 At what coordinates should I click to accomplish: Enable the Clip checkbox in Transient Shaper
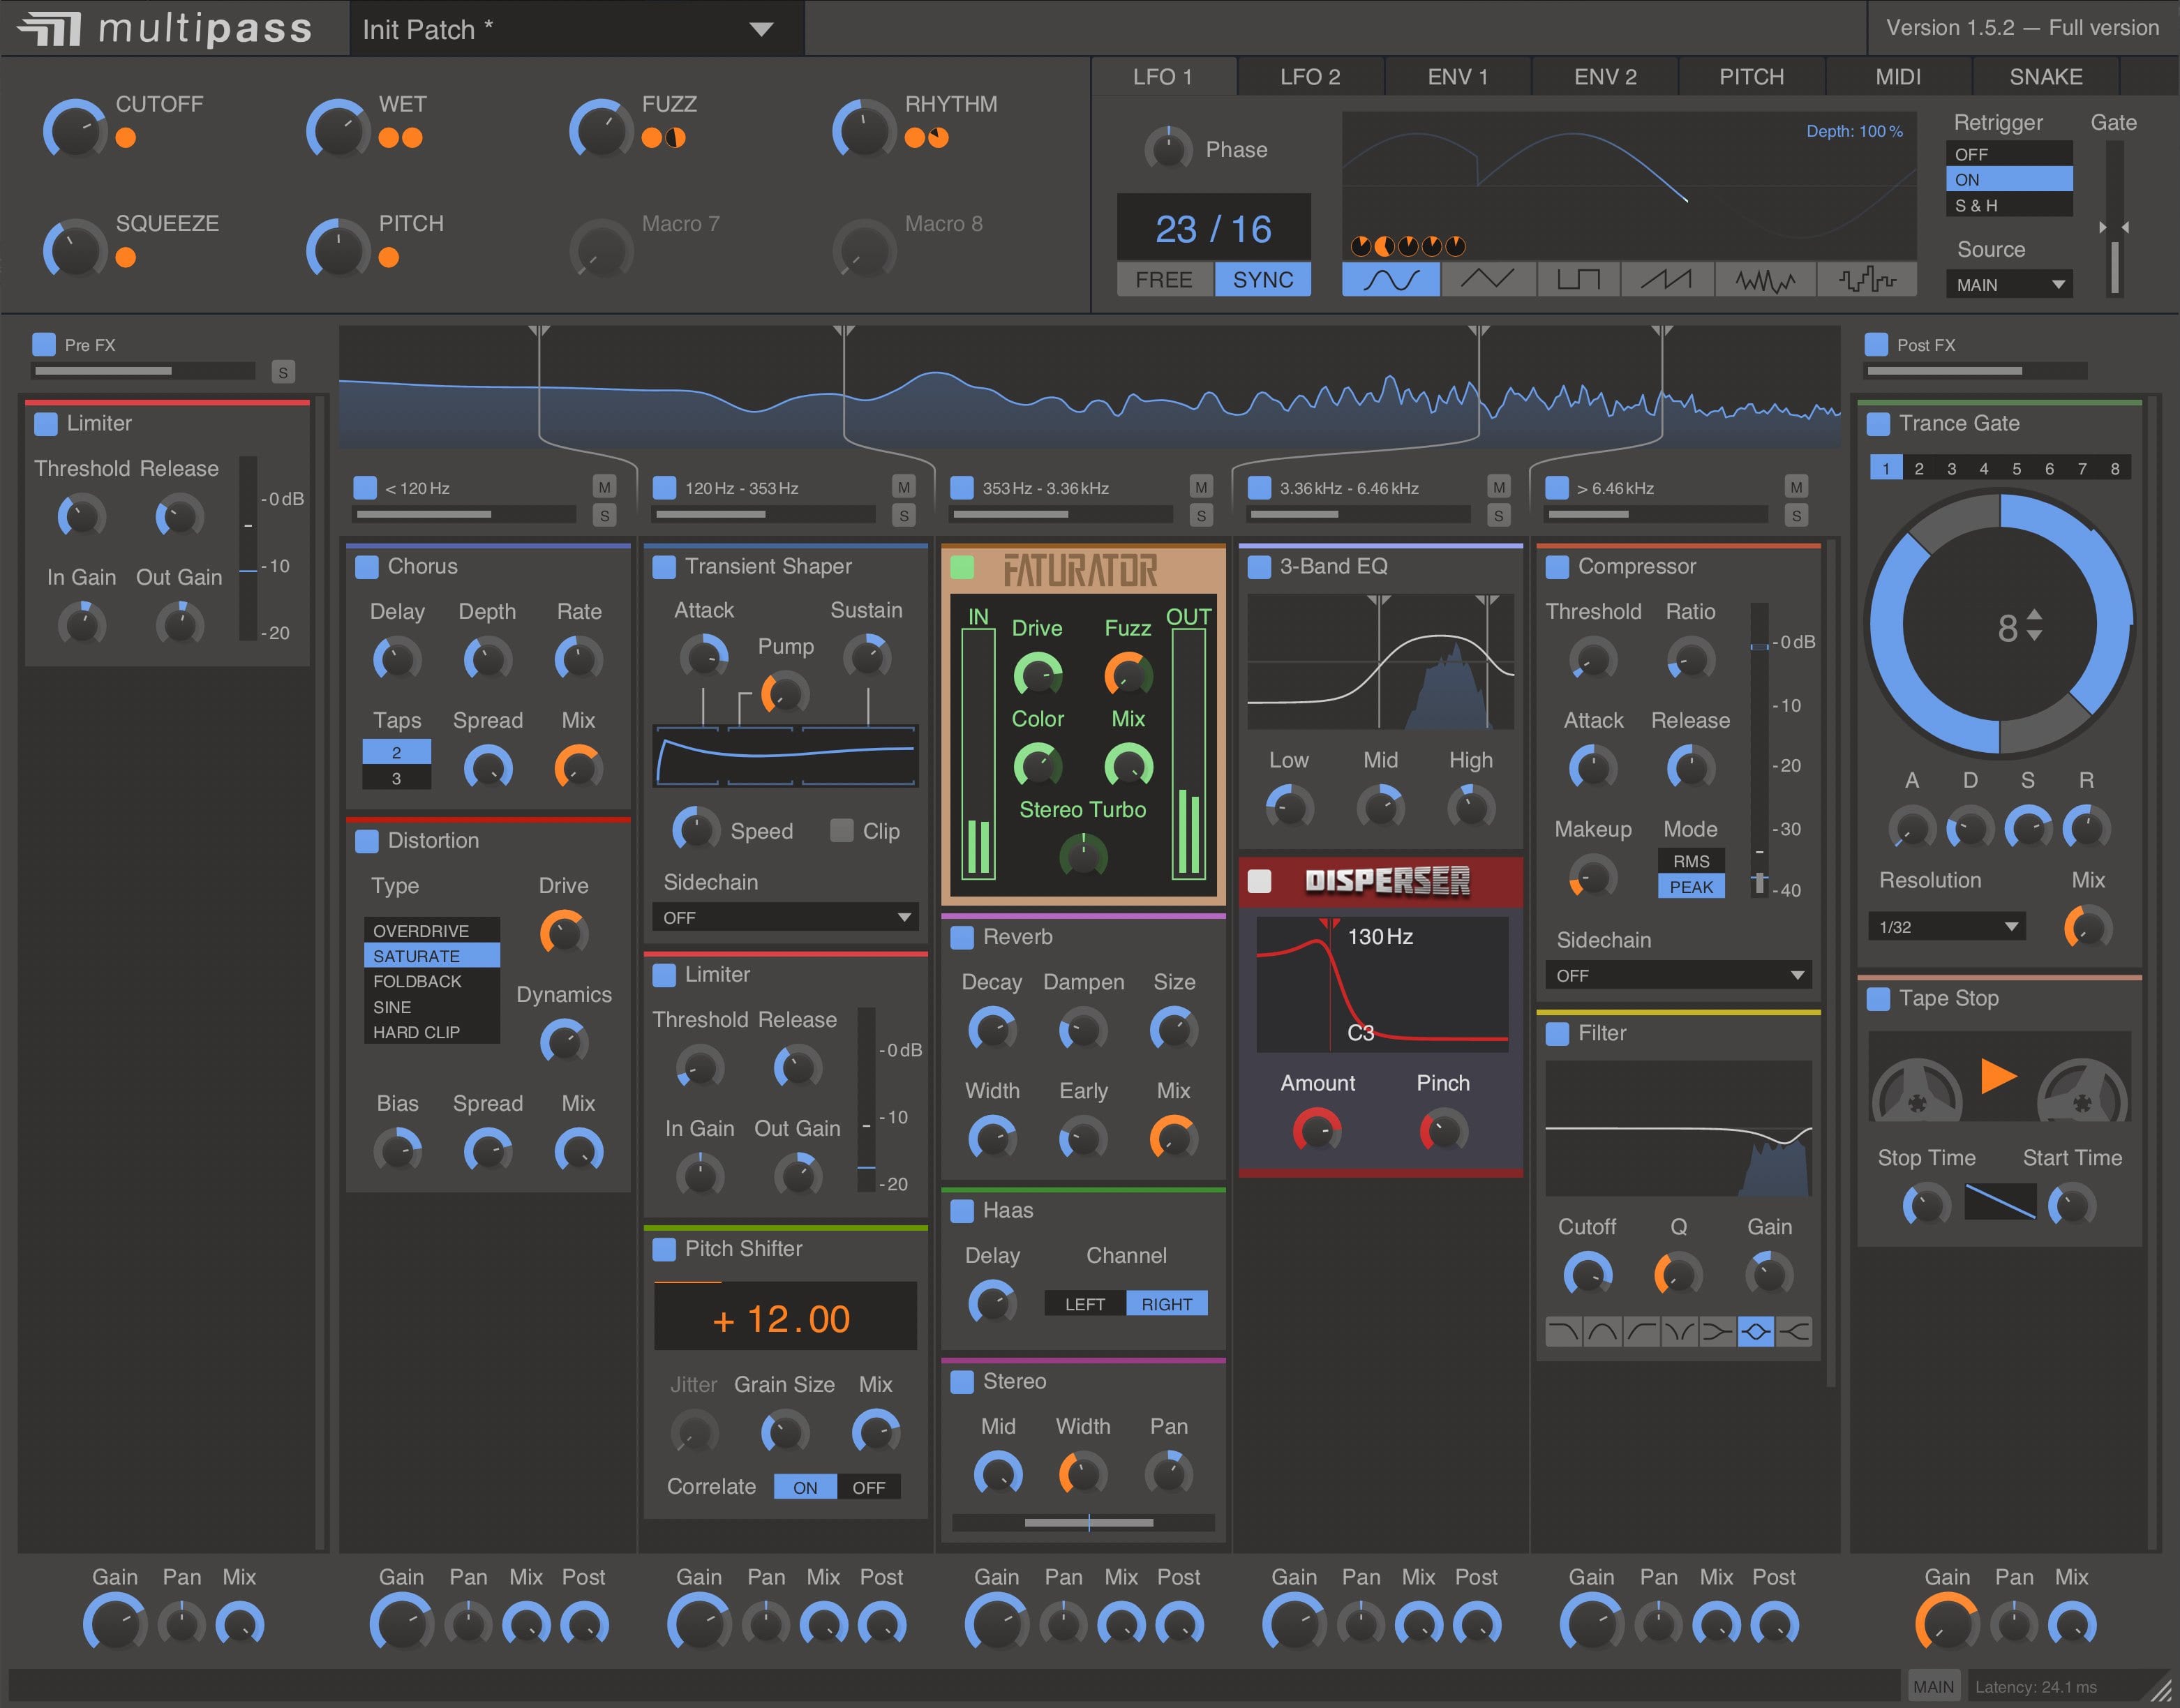point(842,831)
